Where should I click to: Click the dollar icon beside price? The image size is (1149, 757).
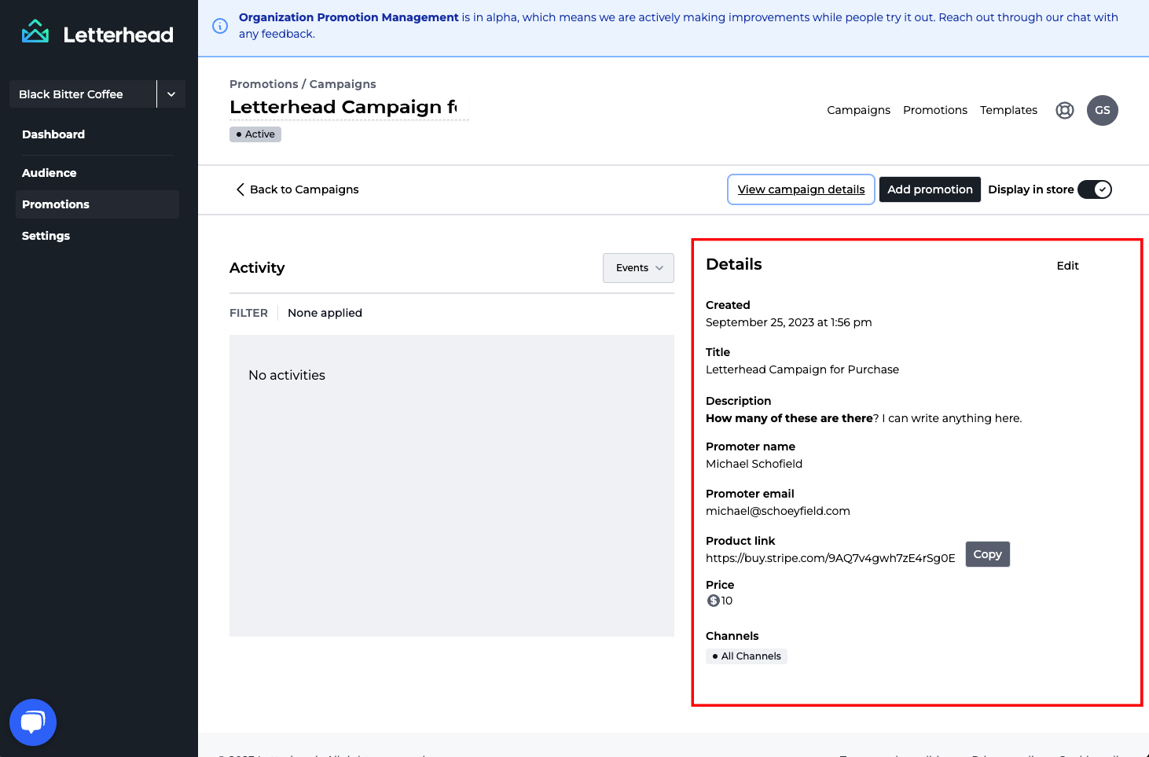[714, 601]
